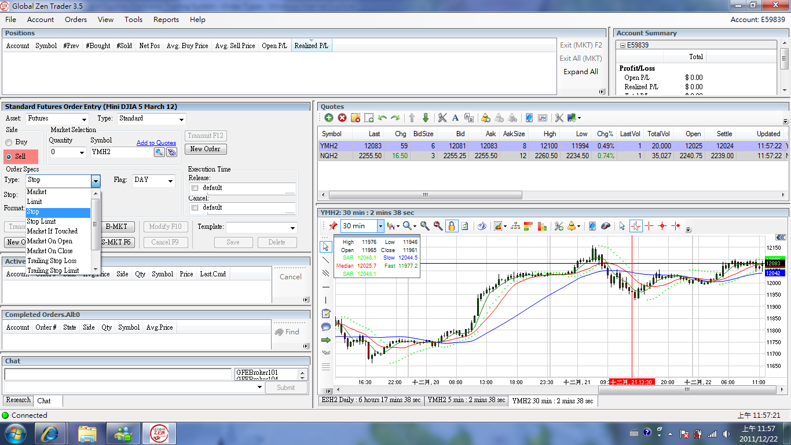Viewport: 791px width, 445px height.
Task: Click the zoom-out magnifier in chart toolbar
Action: (438, 226)
